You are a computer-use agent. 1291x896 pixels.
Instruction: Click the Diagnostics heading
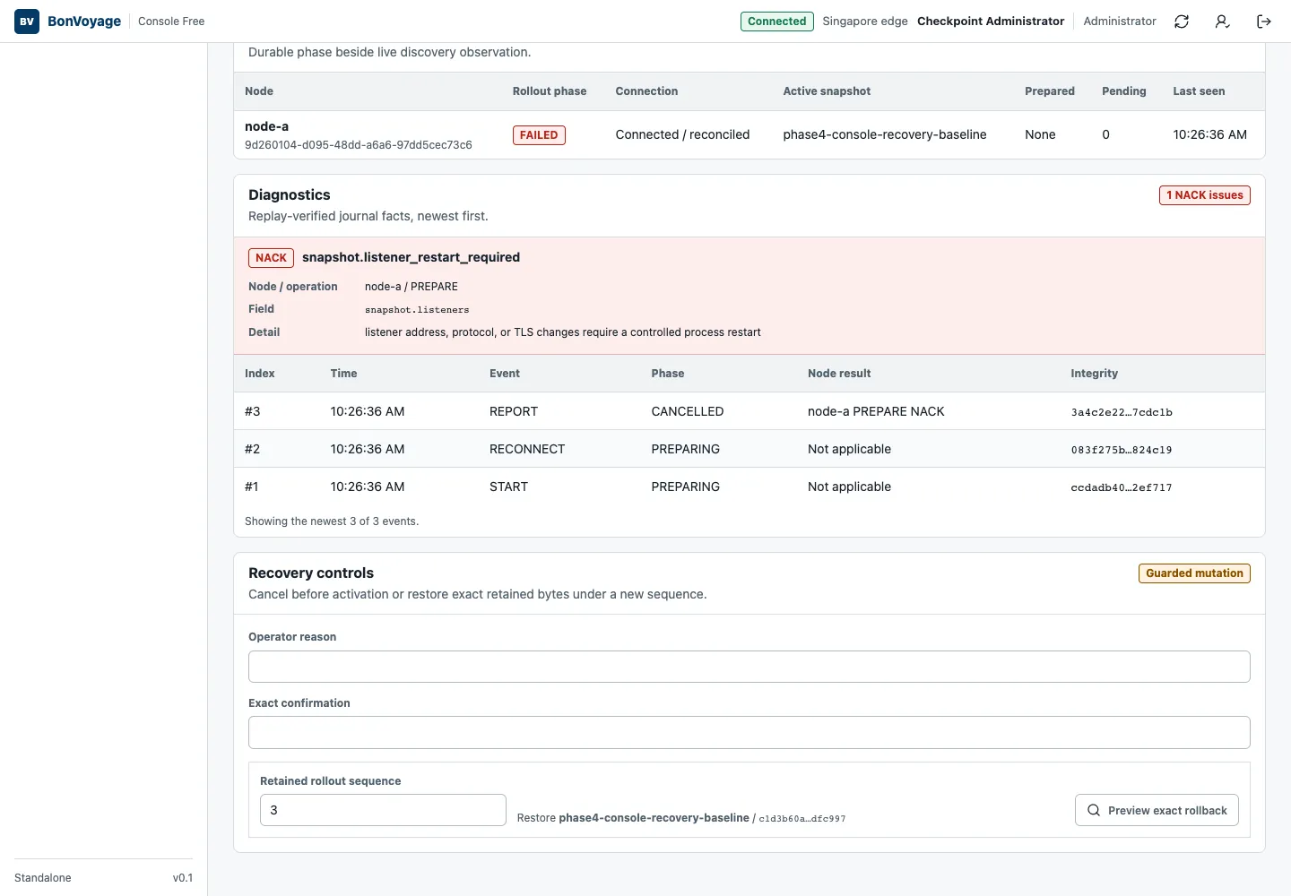(290, 195)
